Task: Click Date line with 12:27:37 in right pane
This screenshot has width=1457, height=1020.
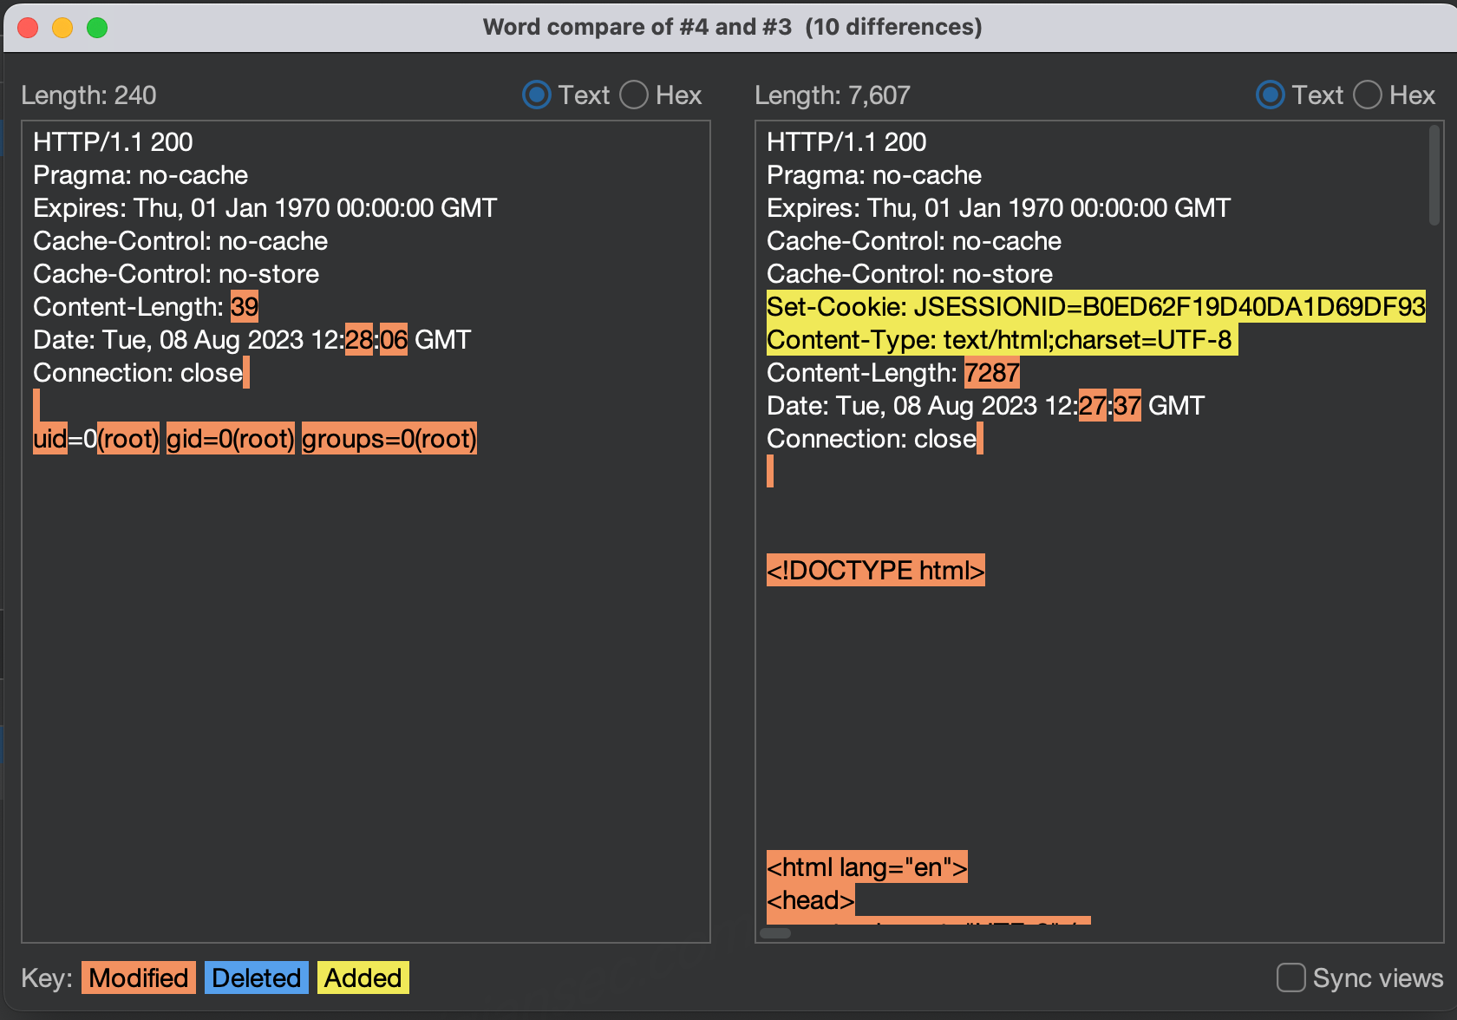Action: point(985,405)
